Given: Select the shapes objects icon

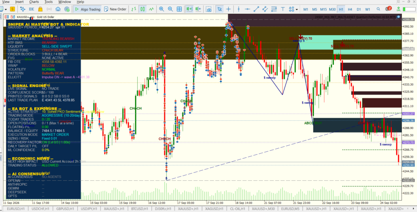Looking at the screenshot, I should pyautogui.click(x=292, y=9).
